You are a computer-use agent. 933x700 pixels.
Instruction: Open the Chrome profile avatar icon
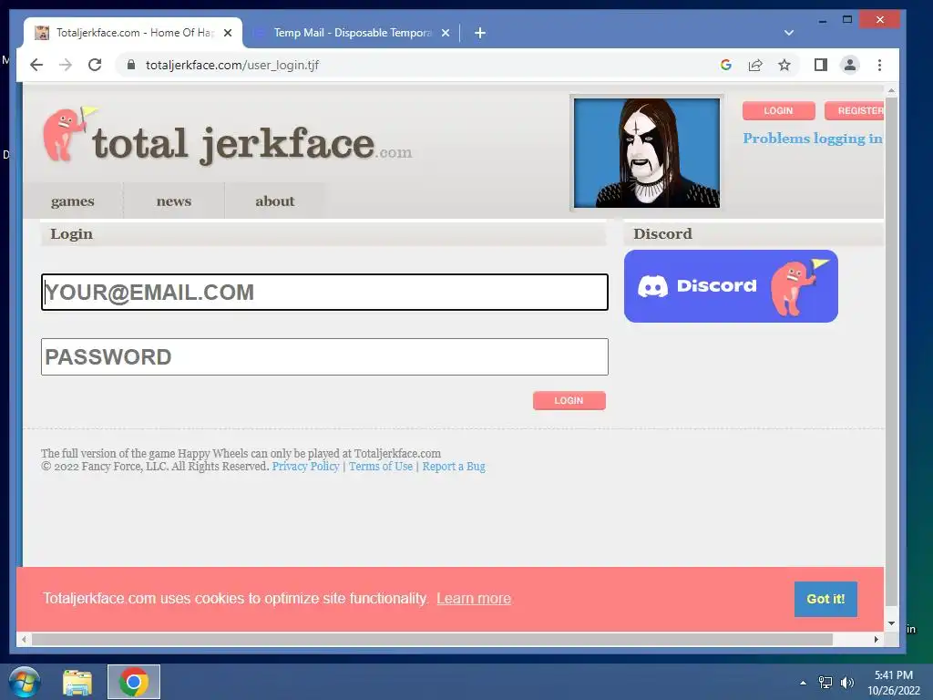[850, 65]
